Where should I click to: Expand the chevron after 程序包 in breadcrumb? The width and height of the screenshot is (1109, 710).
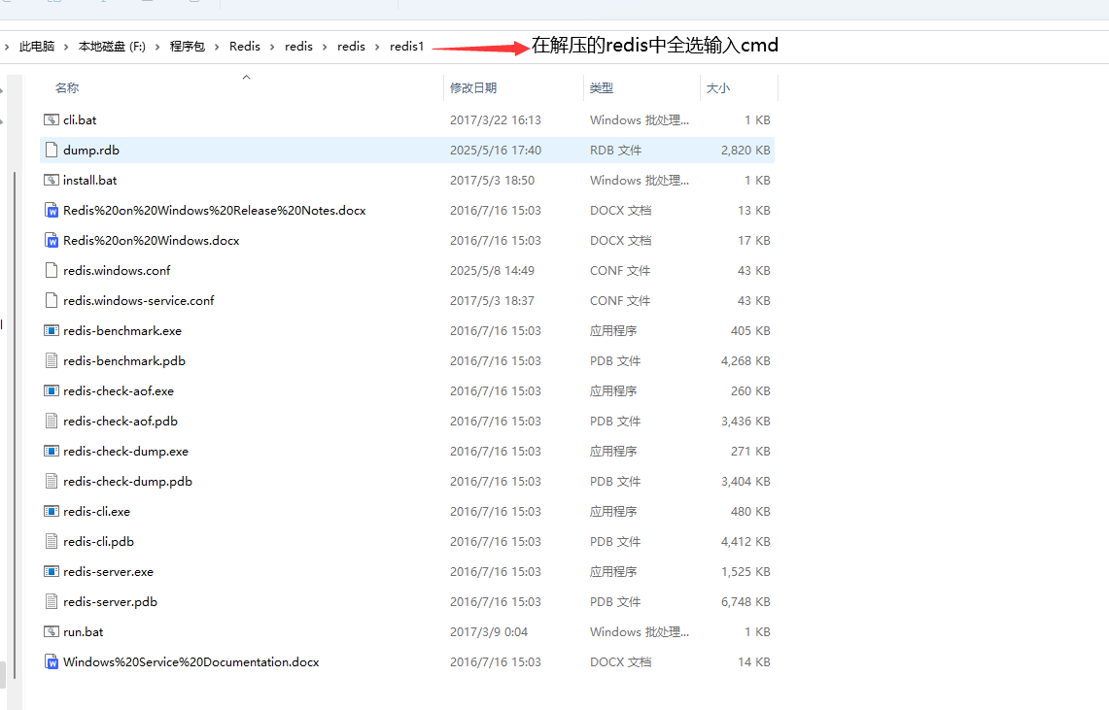pos(217,47)
